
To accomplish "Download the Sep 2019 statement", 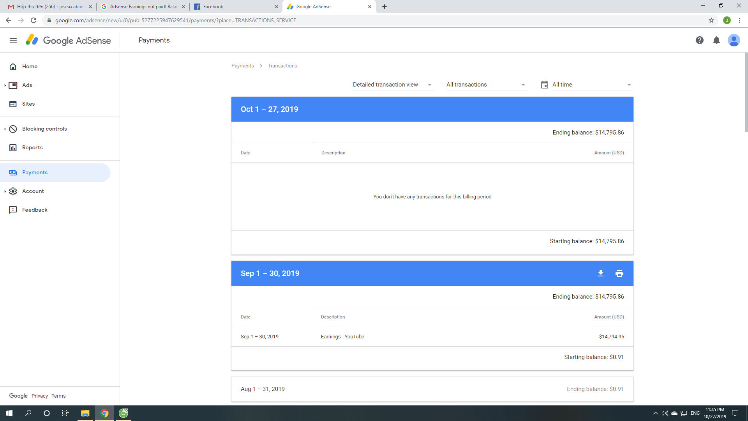I will (601, 273).
